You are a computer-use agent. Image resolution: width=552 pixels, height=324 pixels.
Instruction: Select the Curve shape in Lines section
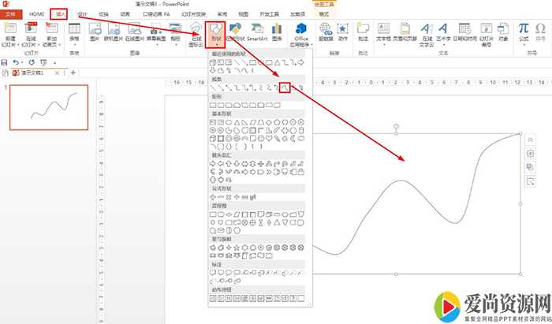[x=285, y=88]
